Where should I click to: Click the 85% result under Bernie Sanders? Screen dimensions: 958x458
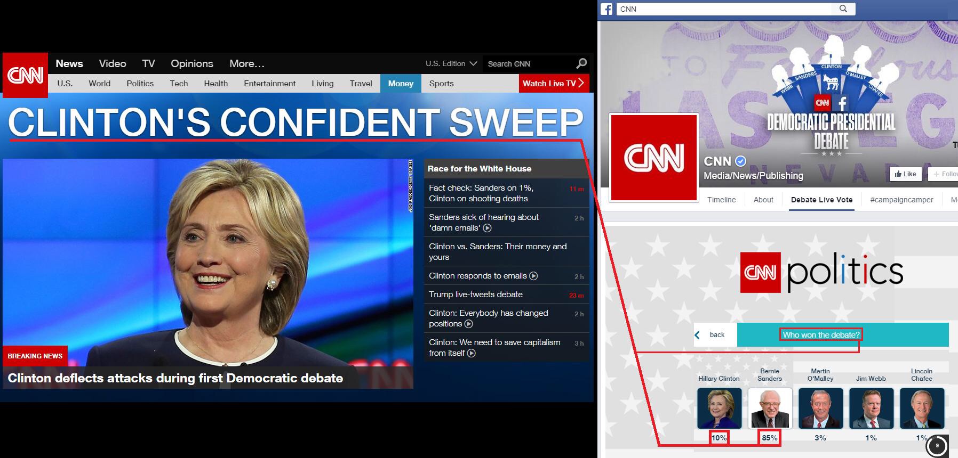point(770,438)
